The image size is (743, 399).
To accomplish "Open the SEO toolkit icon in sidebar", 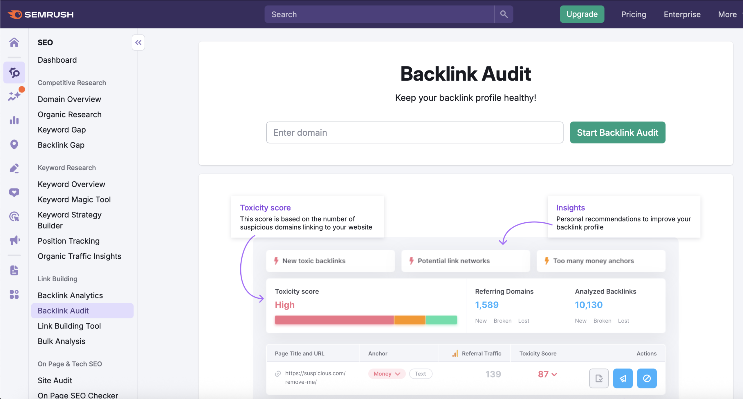I will coord(14,72).
